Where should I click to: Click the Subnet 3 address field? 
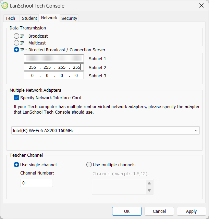[x=54, y=75]
